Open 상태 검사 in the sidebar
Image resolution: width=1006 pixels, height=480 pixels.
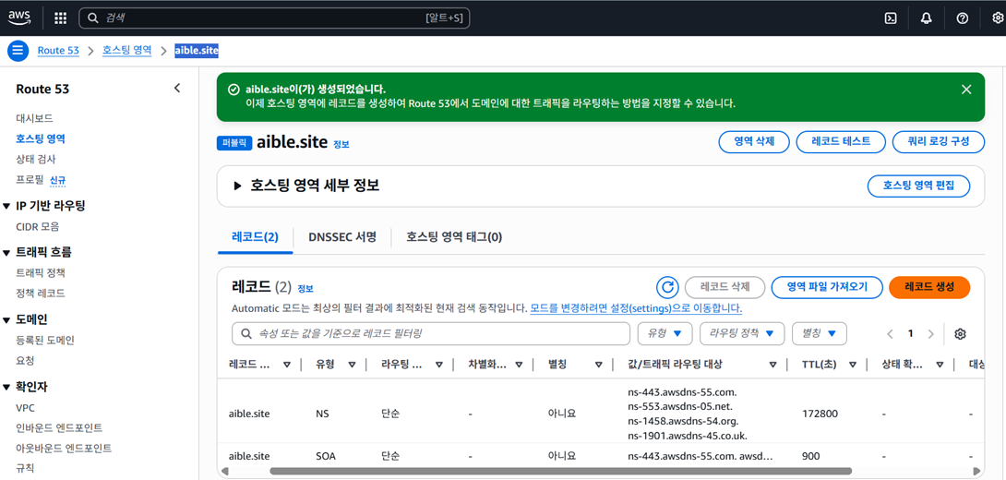click(36, 159)
